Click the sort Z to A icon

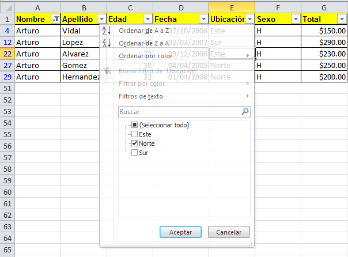click(x=106, y=43)
